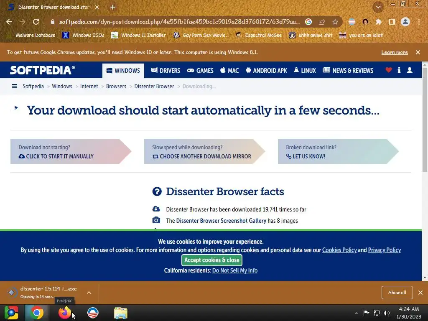Reload the Softpedia page
Image resolution: width=428 pixels, height=321 pixels.
coord(36,22)
